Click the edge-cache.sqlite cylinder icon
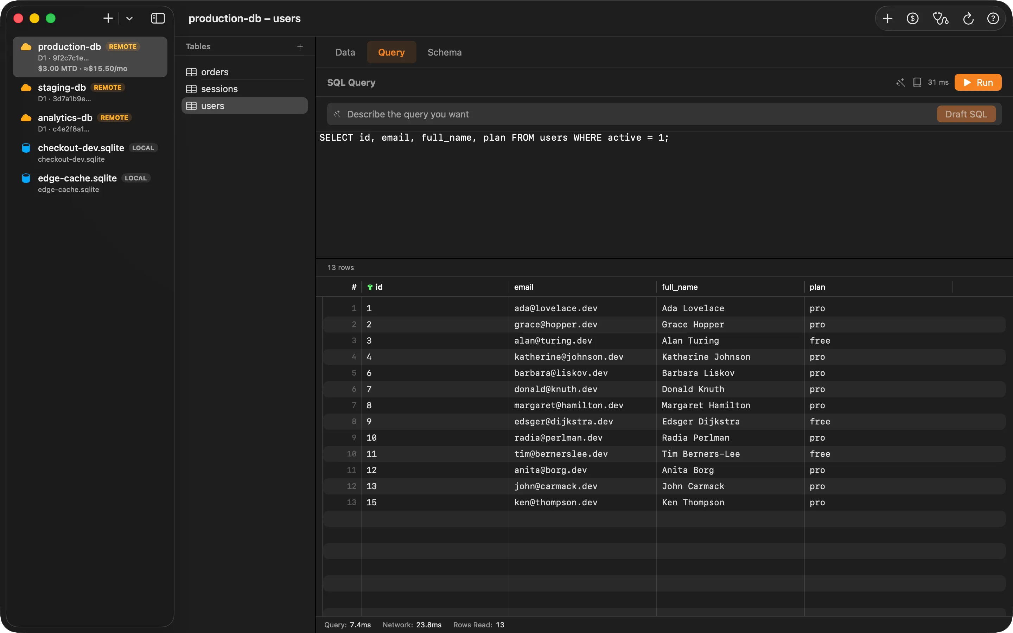The image size is (1013, 633). click(26, 178)
